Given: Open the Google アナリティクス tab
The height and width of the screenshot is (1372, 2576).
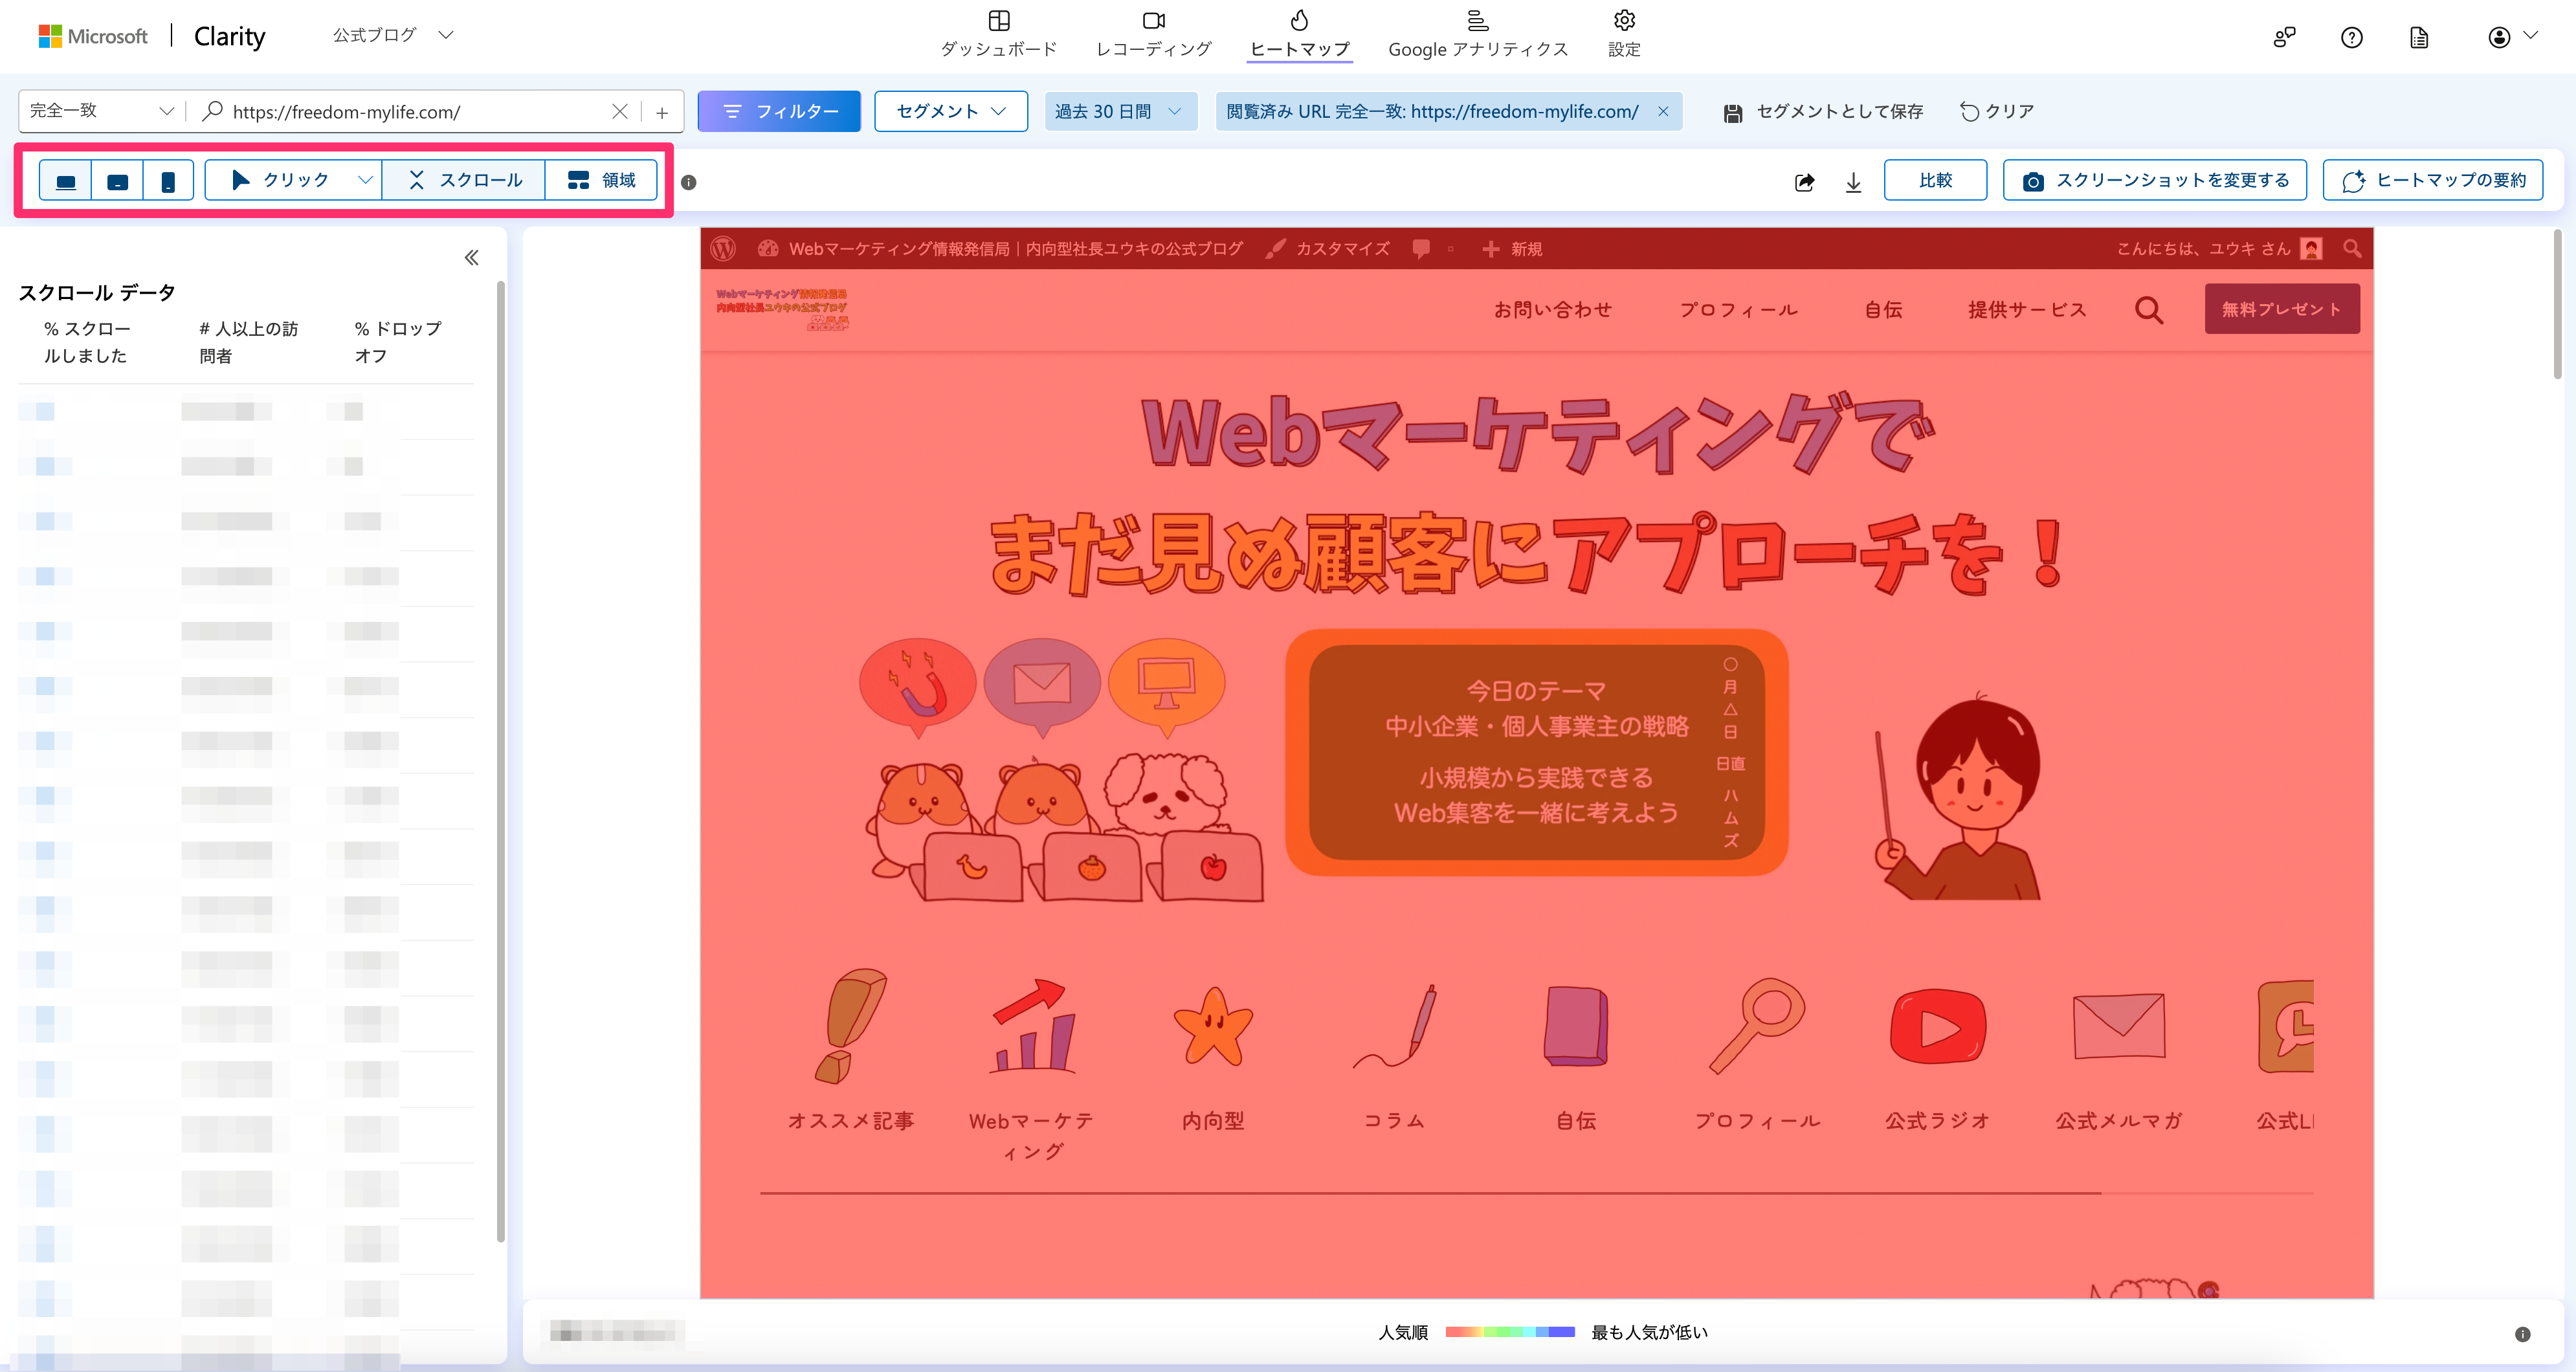Looking at the screenshot, I should click(1478, 35).
